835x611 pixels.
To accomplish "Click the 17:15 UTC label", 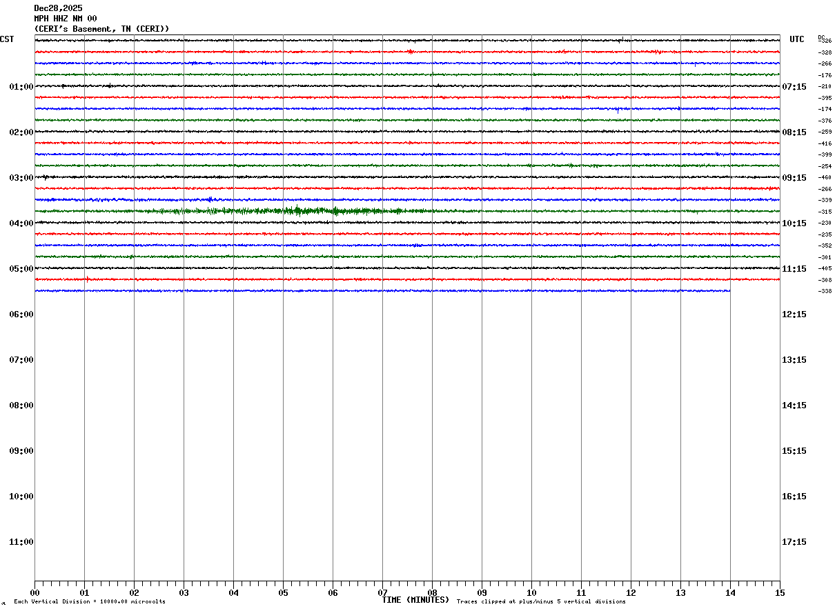I will pyautogui.click(x=794, y=542).
